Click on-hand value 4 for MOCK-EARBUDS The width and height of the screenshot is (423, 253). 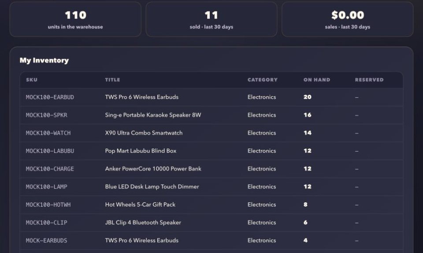(x=305, y=240)
